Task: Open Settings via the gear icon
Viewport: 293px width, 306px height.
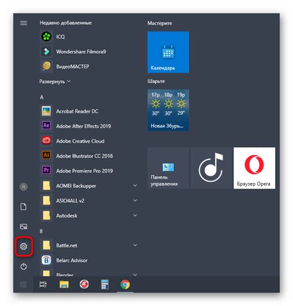Action: pos(23,246)
